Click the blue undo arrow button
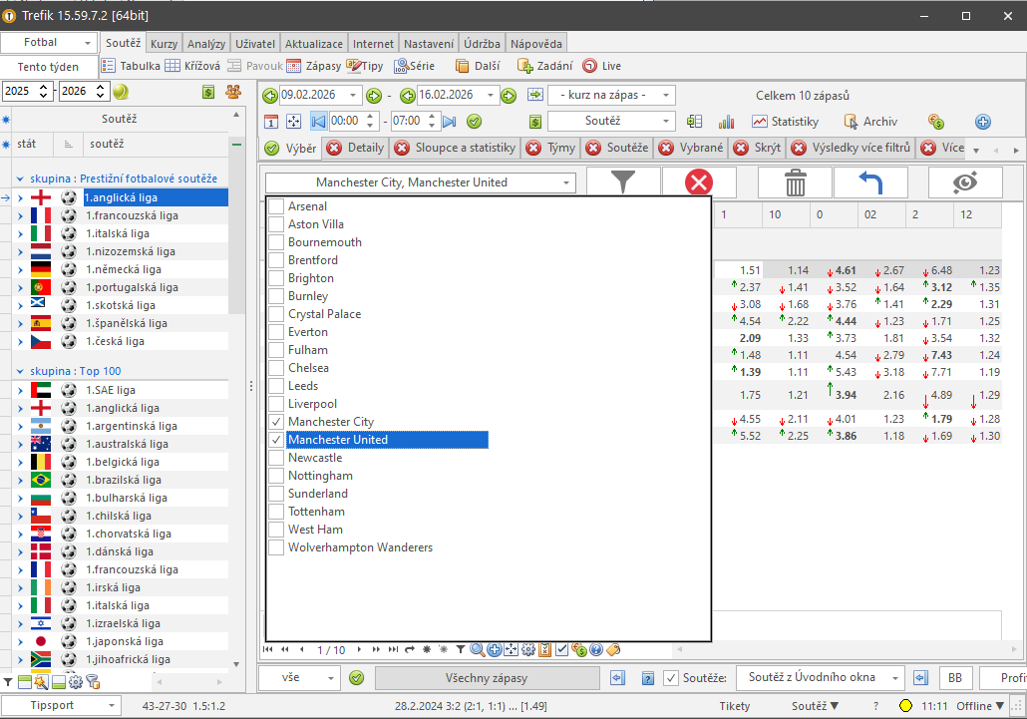 pyautogui.click(x=870, y=182)
